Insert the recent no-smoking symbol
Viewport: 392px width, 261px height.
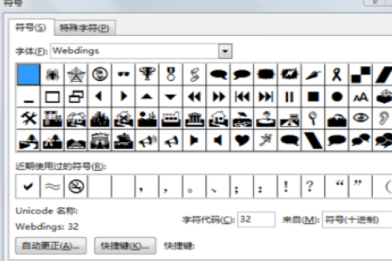(76, 187)
